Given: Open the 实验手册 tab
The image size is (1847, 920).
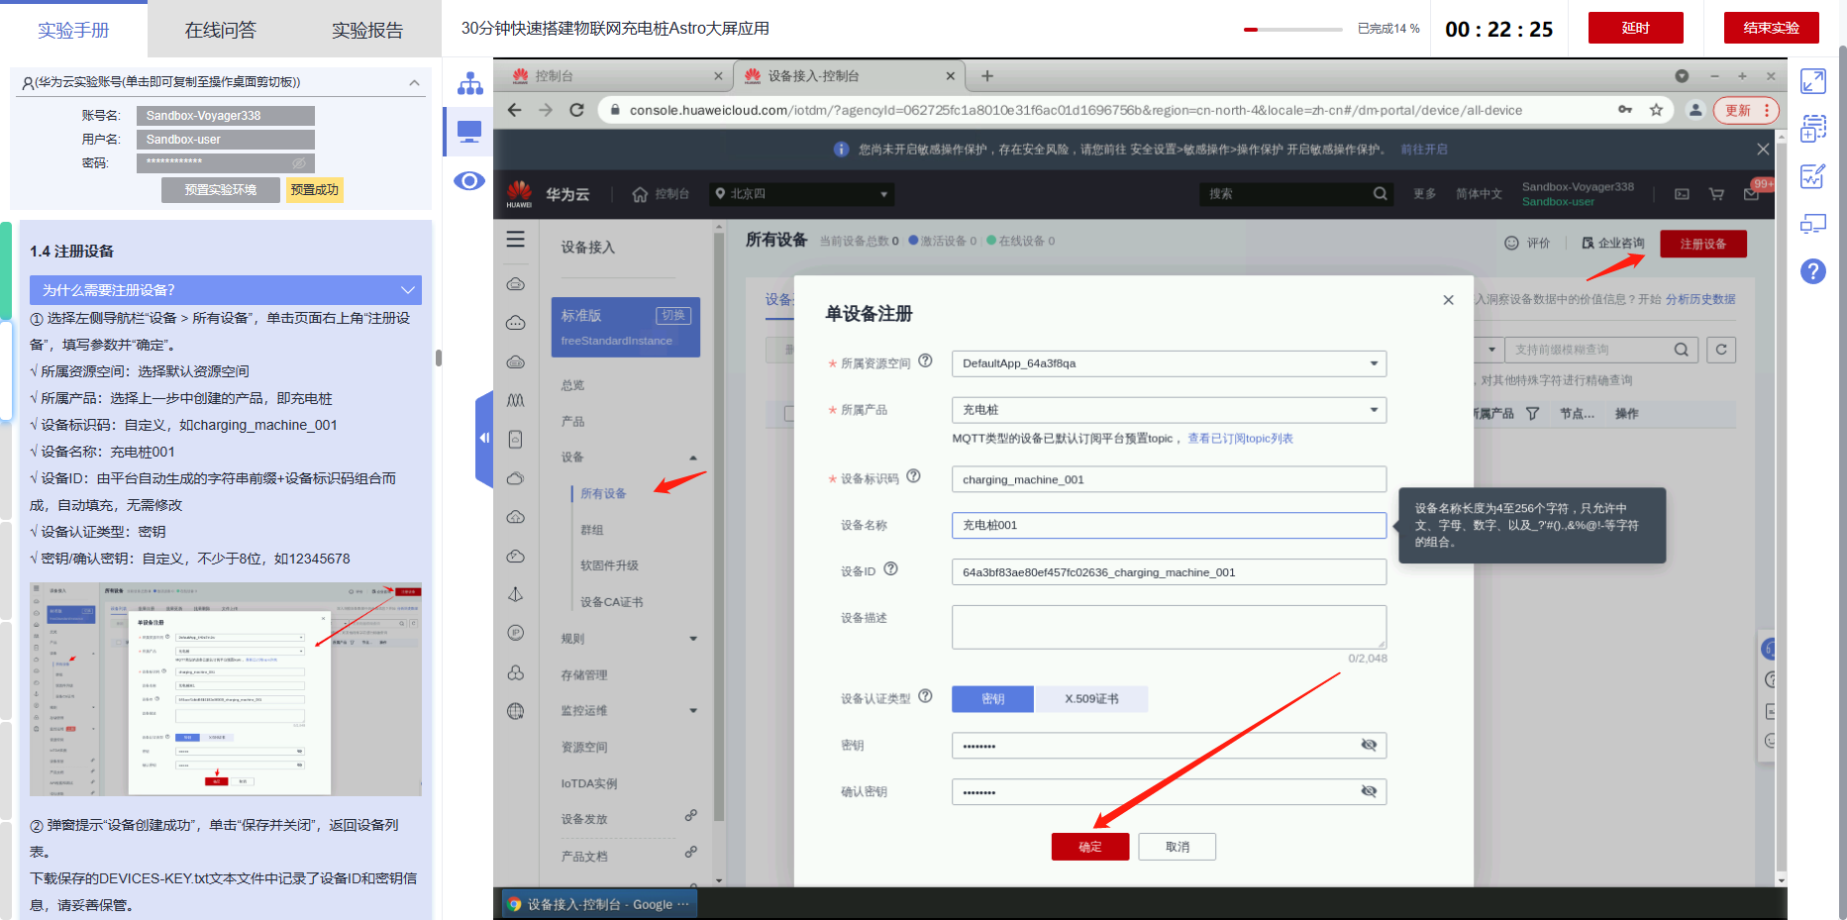Looking at the screenshot, I should [x=73, y=30].
